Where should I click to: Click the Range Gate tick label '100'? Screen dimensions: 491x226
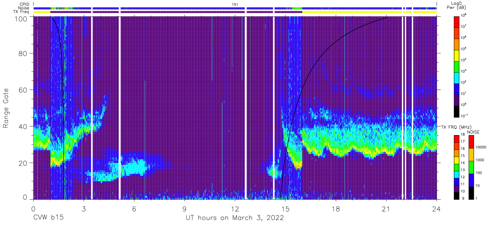point(22,18)
